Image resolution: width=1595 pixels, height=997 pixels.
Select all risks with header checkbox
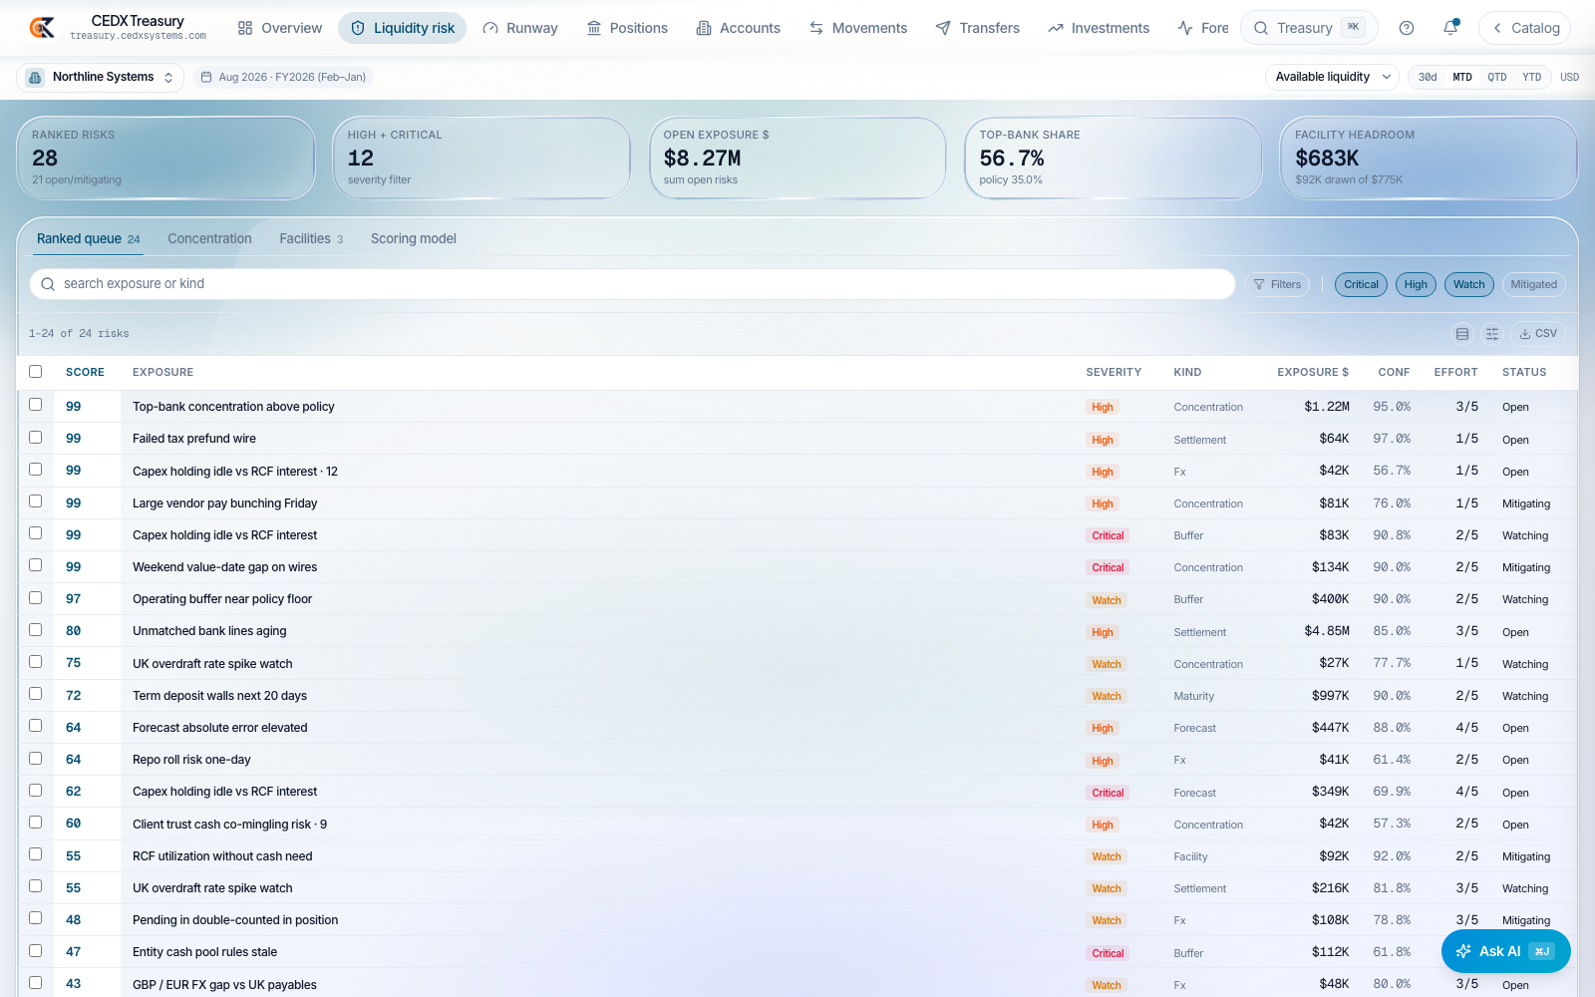coord(36,371)
